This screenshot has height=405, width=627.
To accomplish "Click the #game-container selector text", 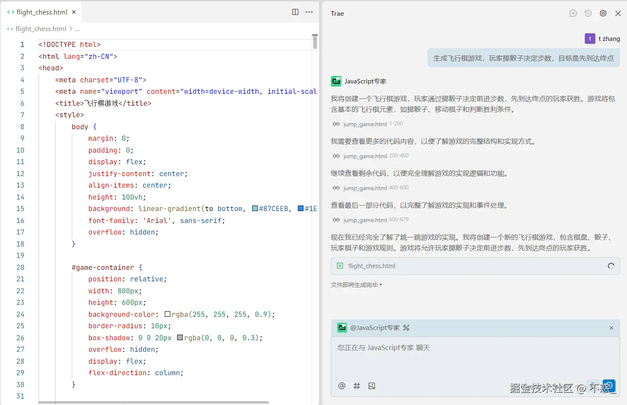I will pos(102,267).
